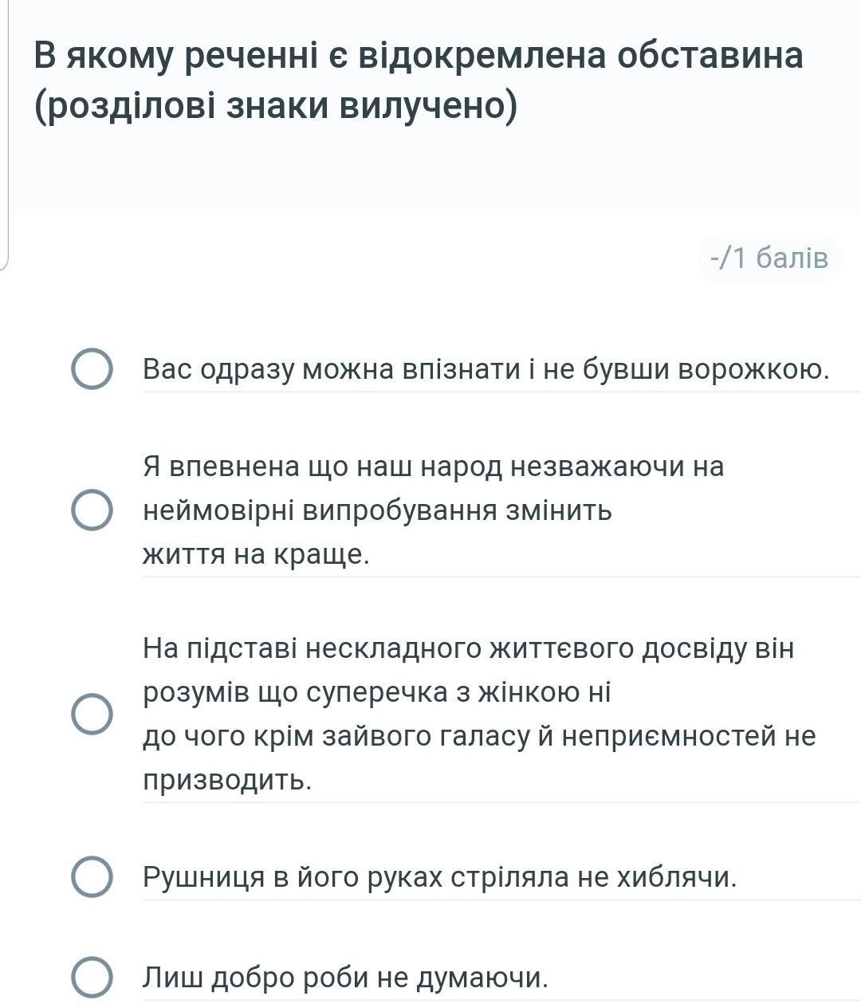
Task: Click the question heading "В якому реченні є відокремлена обставина"
Action: tap(419, 55)
